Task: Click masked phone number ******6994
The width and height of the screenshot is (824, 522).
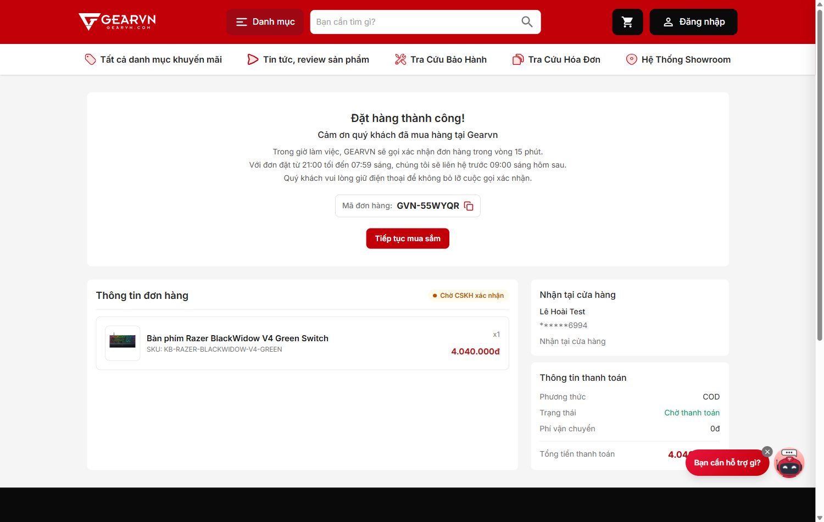Action: (564, 325)
